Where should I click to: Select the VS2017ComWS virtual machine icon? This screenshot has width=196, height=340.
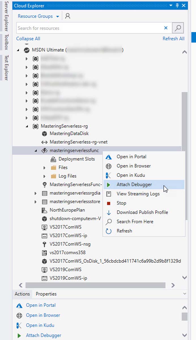point(44,227)
